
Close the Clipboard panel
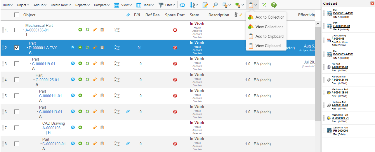372,3
